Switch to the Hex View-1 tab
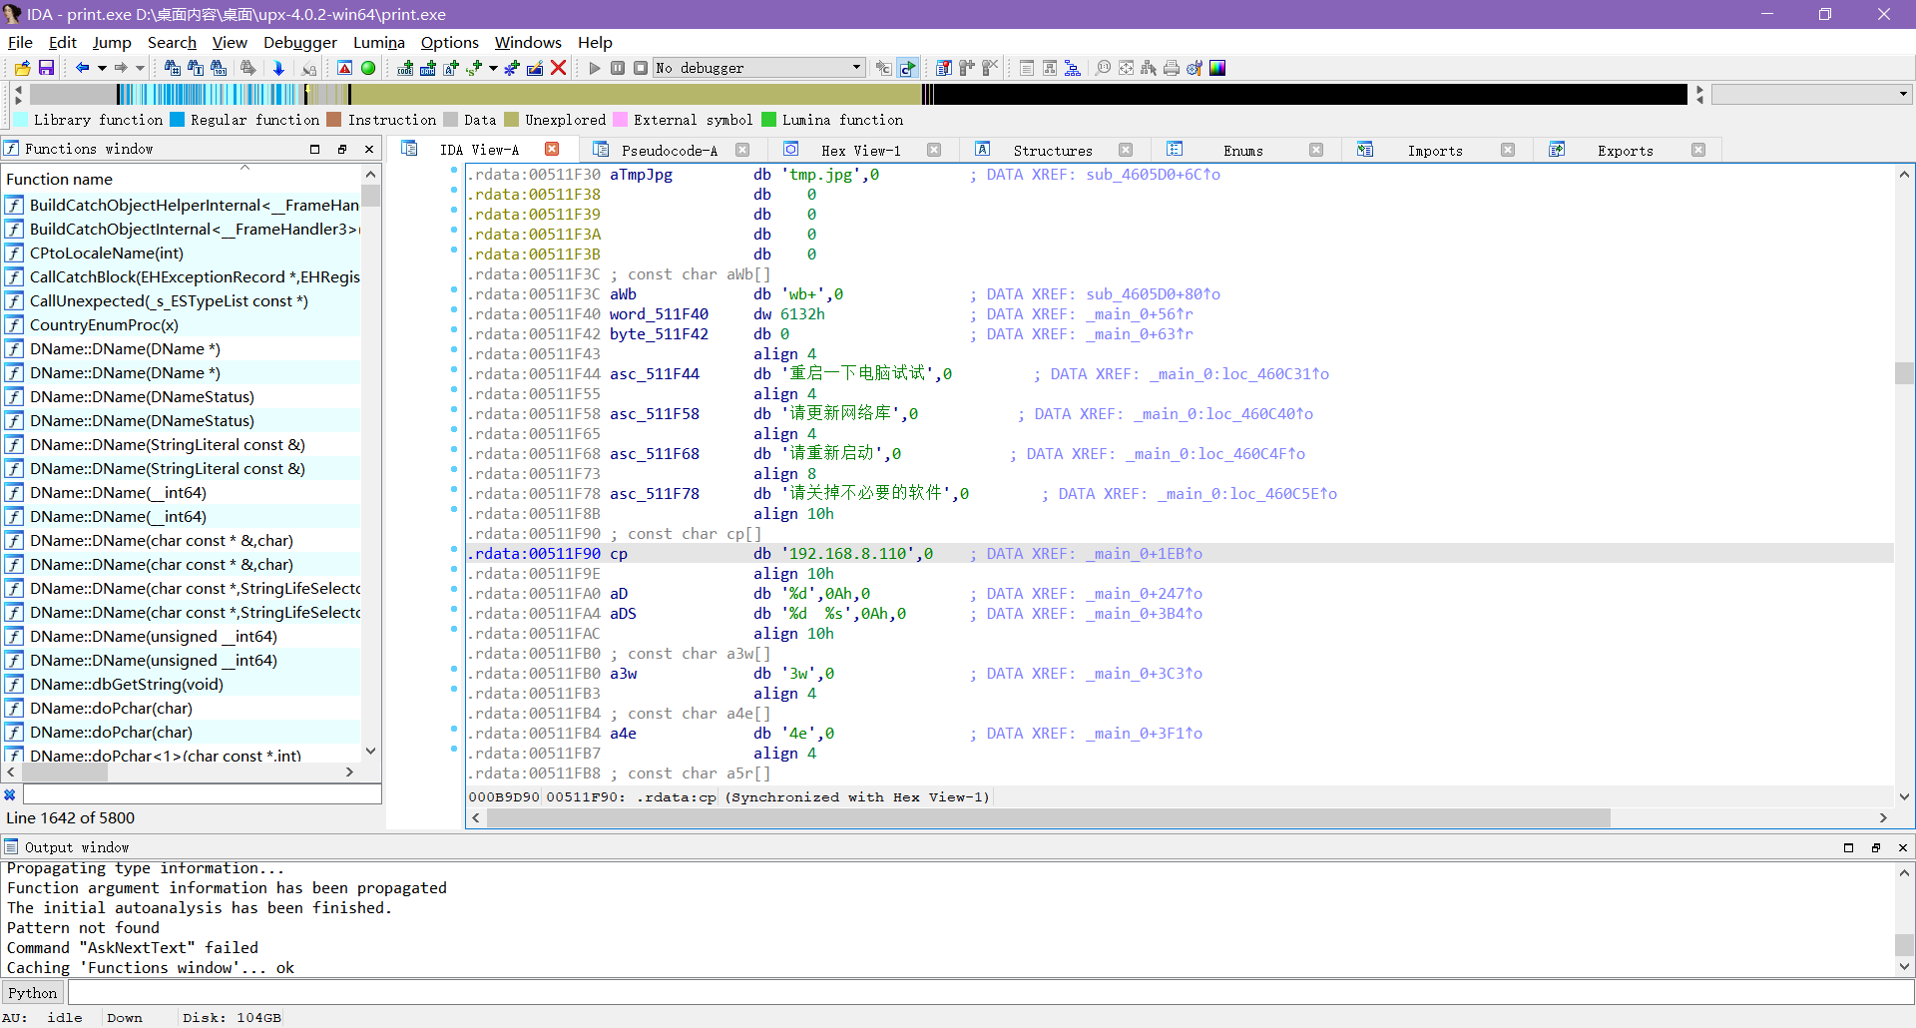Screen dimensions: 1916x1028 click(860, 150)
